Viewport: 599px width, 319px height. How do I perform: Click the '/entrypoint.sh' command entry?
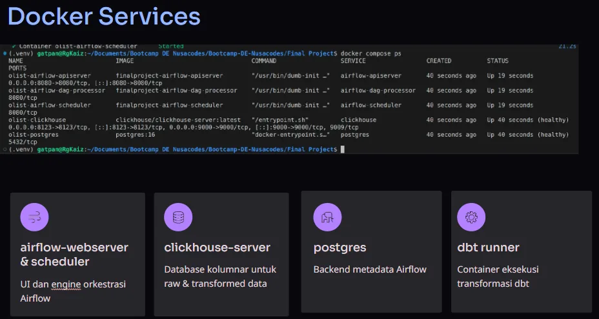pos(280,120)
